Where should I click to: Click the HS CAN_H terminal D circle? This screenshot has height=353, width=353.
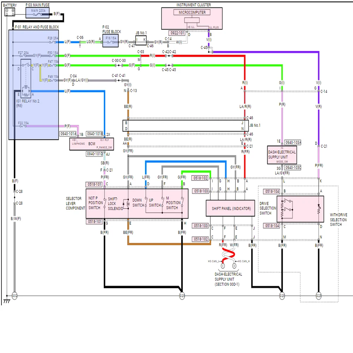click(234, 266)
